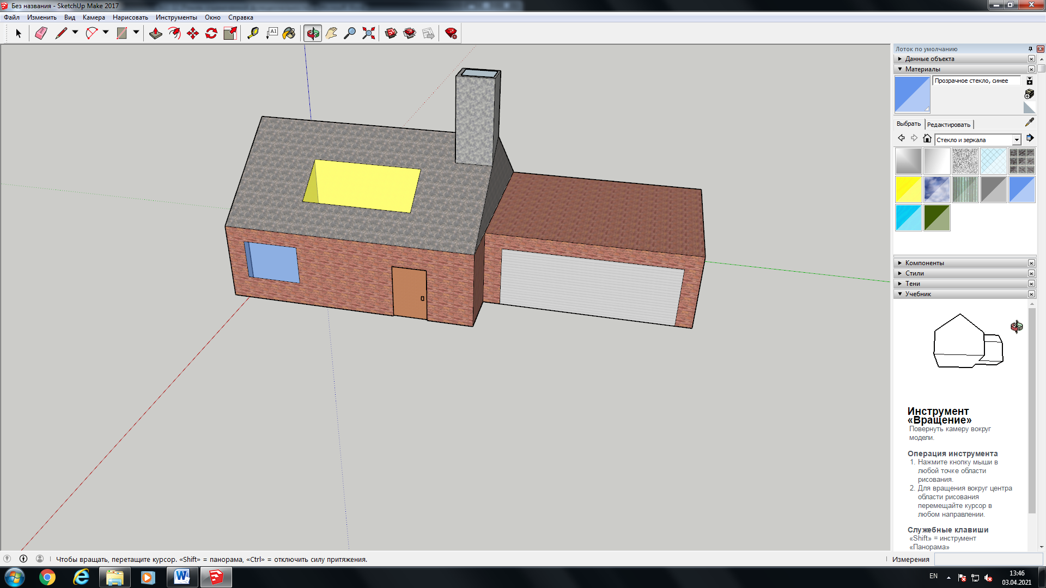
Task: Activate the Move tool
Action: (193, 34)
